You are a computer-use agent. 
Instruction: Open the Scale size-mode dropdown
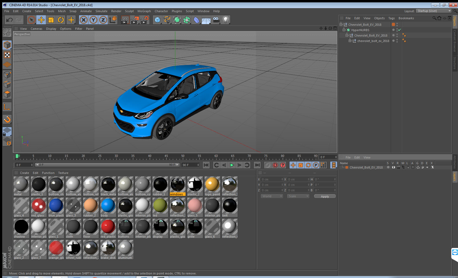point(298,196)
